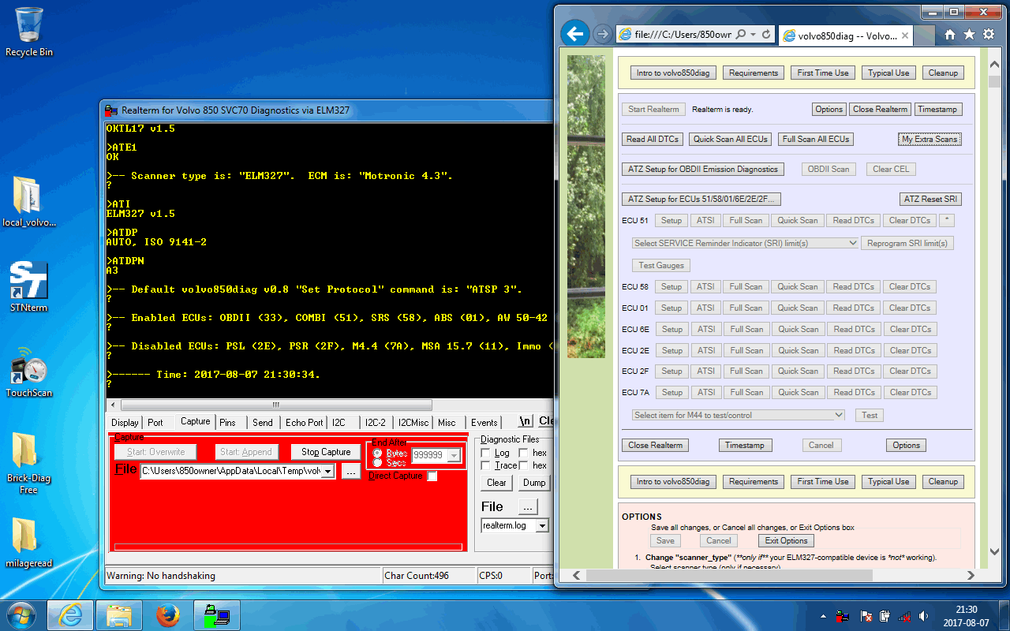The height and width of the screenshot is (631, 1010).
Task: Go forward in Internet Explorer
Action: point(602,34)
